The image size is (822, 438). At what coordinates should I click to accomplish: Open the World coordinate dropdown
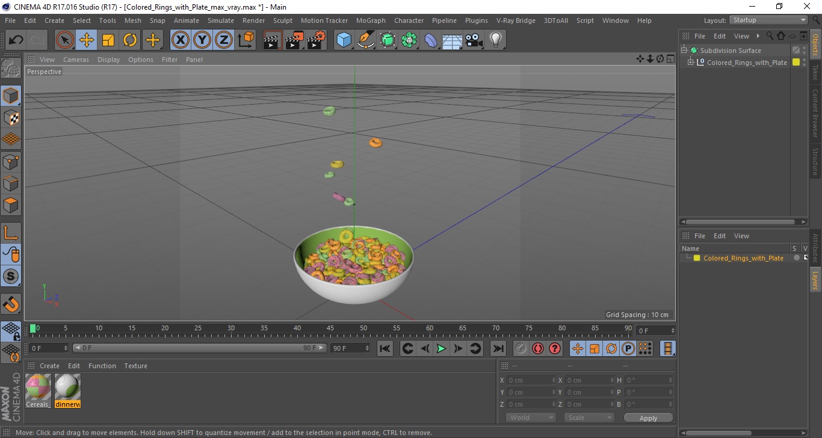(531, 418)
